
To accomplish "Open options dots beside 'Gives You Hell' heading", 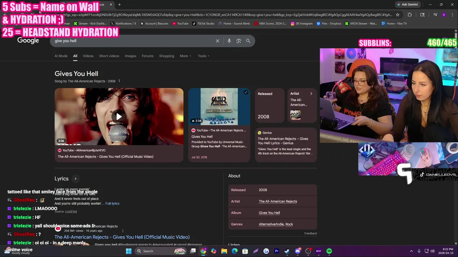I will [119, 81].
